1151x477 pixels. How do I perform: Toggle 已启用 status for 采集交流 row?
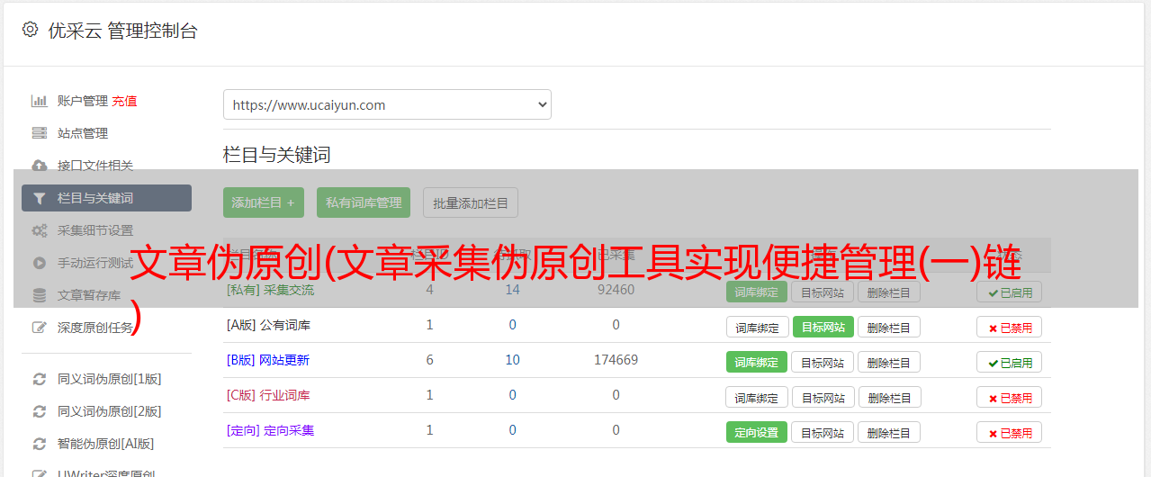[1010, 292]
